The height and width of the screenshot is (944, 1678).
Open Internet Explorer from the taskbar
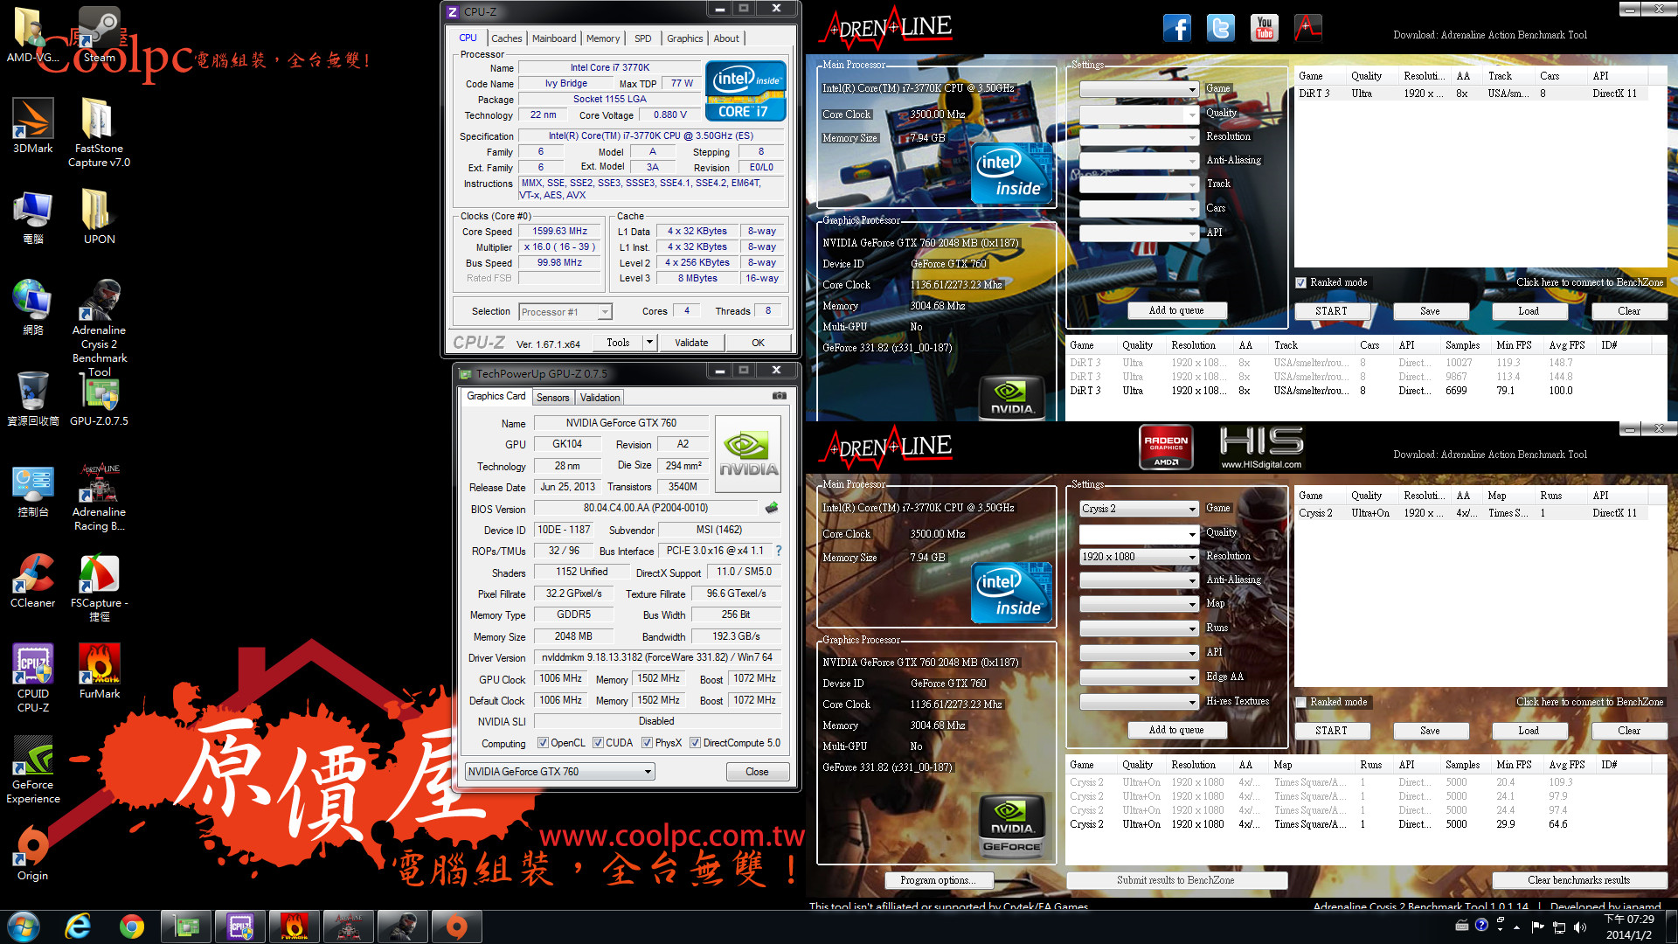click(x=78, y=927)
